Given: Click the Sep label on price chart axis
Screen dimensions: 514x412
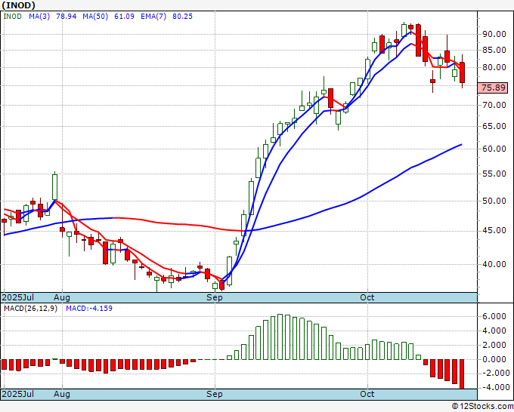Looking at the screenshot, I should point(215,297).
